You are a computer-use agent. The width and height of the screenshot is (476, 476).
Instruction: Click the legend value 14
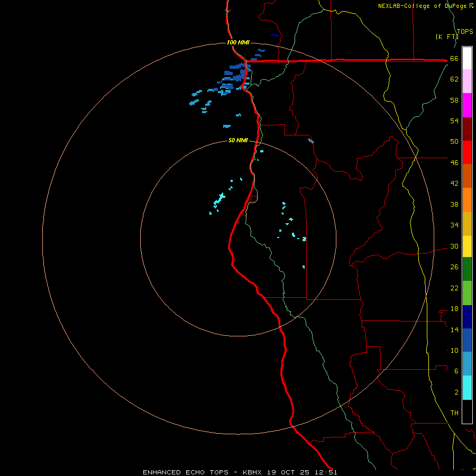click(x=454, y=329)
